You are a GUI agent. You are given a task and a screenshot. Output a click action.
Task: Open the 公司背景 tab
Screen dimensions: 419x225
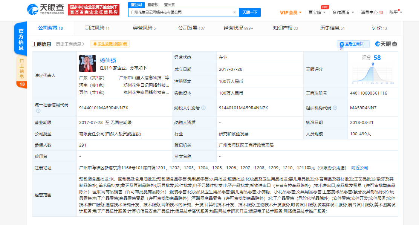[50, 28]
